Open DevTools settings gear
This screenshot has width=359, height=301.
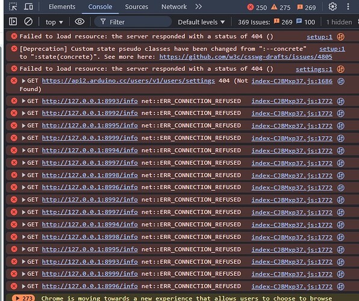point(332,7)
